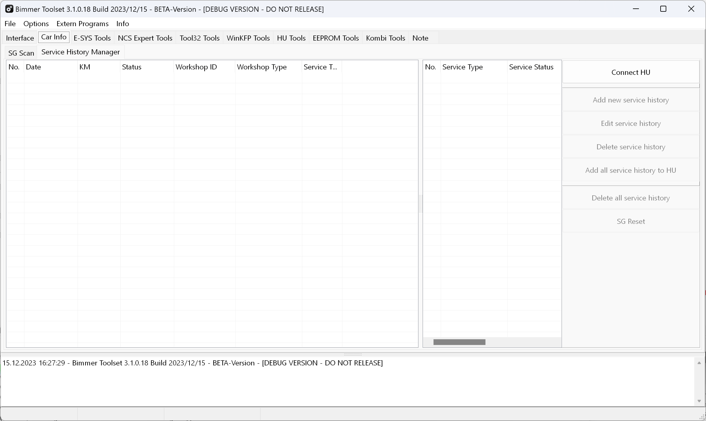Close the Bimmer Toolset window

[691, 9]
